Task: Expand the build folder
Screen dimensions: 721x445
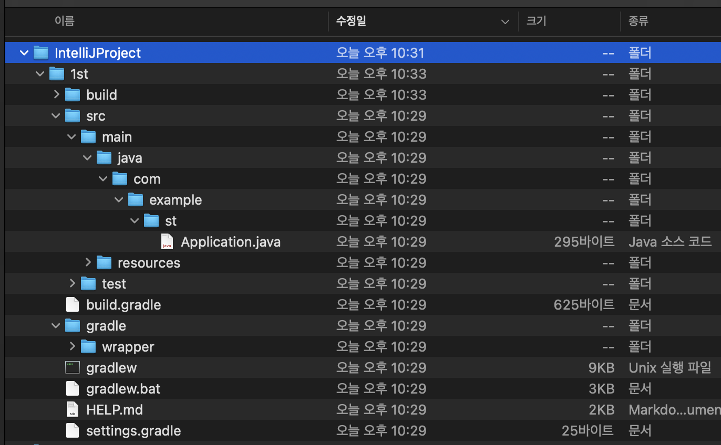Action: point(56,95)
